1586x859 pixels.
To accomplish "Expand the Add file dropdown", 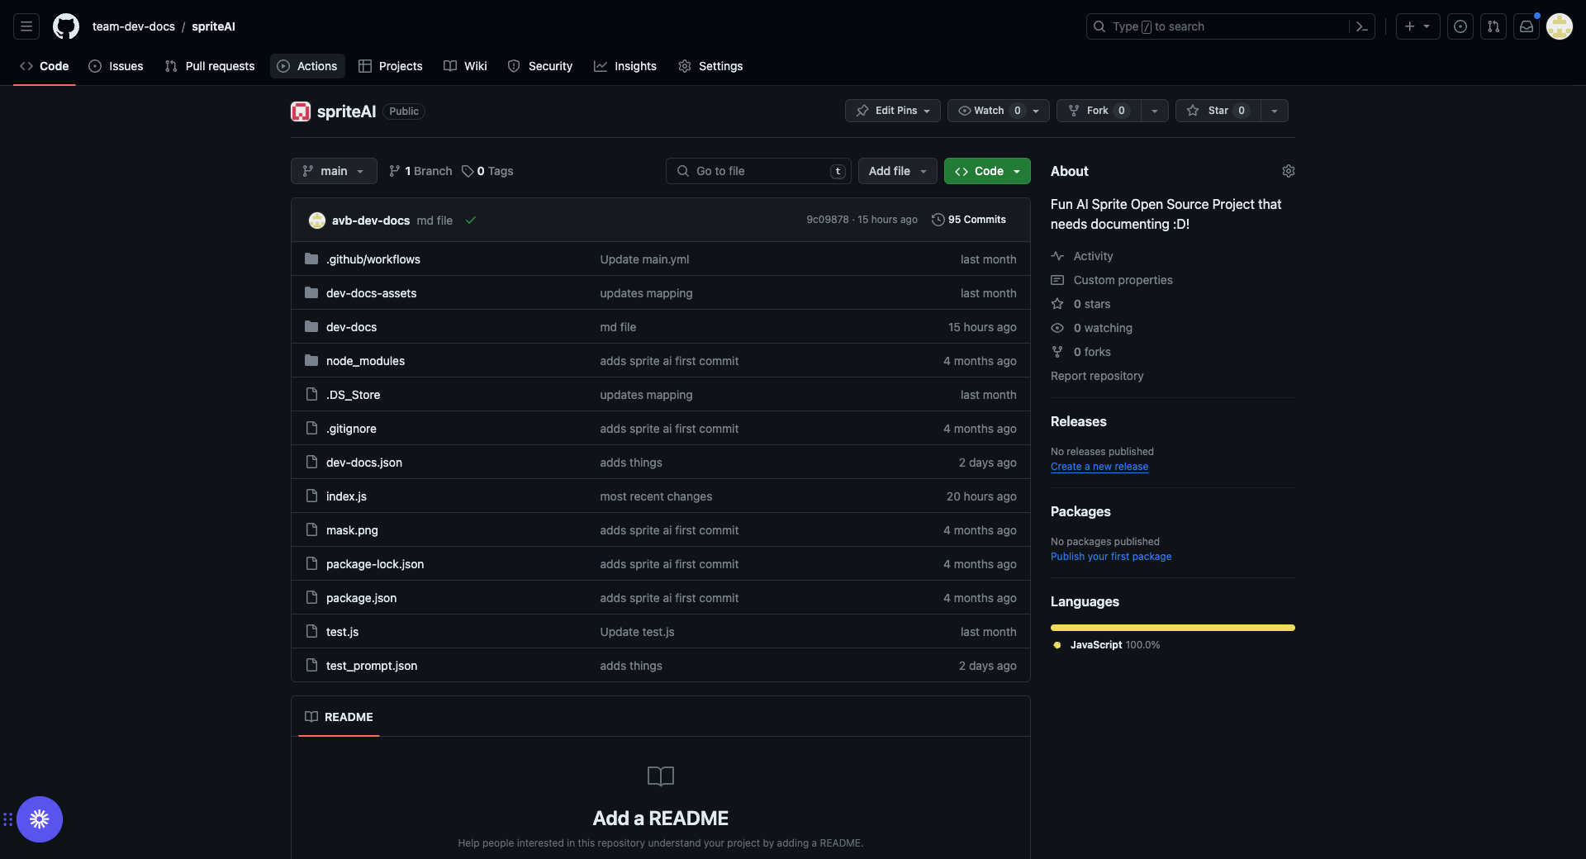I will [x=897, y=171].
